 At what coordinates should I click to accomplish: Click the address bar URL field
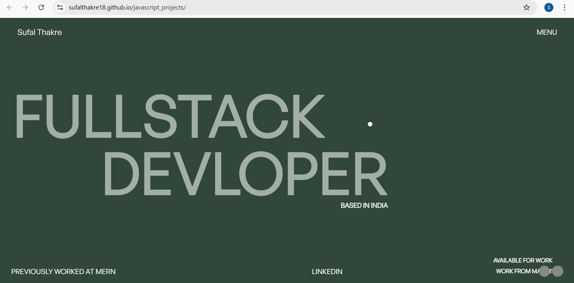[269, 7]
